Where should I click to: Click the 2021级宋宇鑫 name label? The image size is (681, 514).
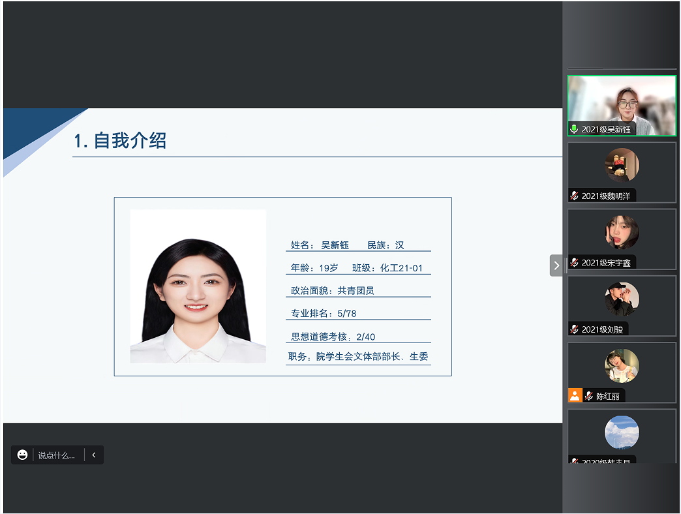pos(606,263)
